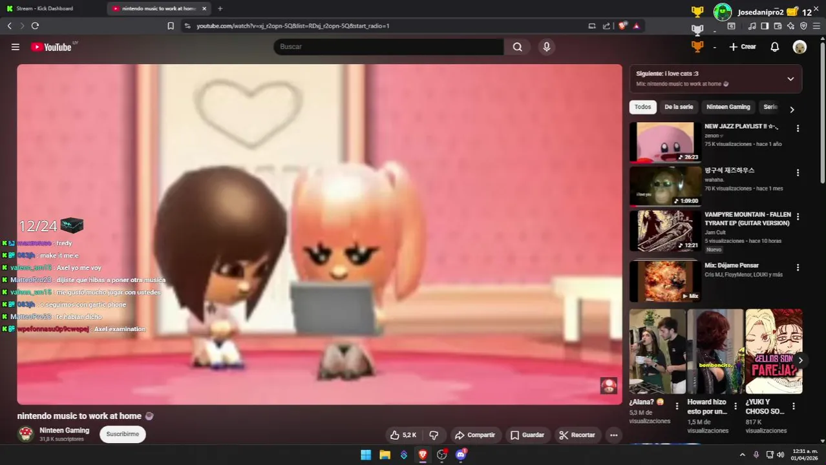Advance the Shorts shelf with the arrow
The width and height of the screenshot is (826, 465).
800,360
